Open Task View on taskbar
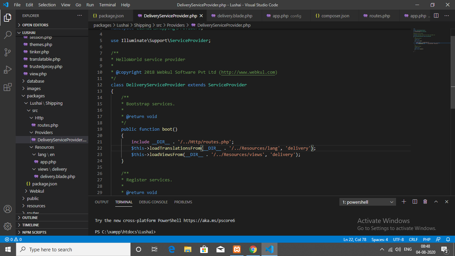Screen dimensions: 455x256 [155, 249]
